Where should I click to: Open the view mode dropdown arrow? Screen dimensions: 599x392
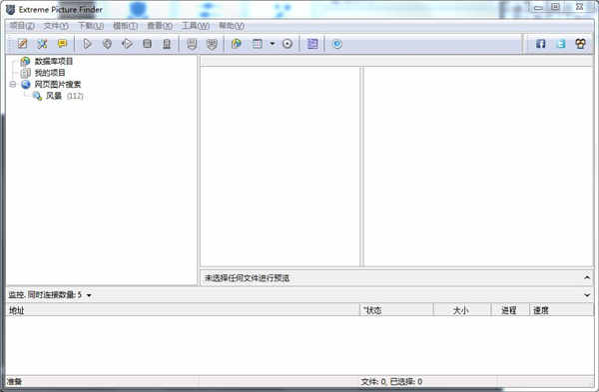pyautogui.click(x=272, y=44)
